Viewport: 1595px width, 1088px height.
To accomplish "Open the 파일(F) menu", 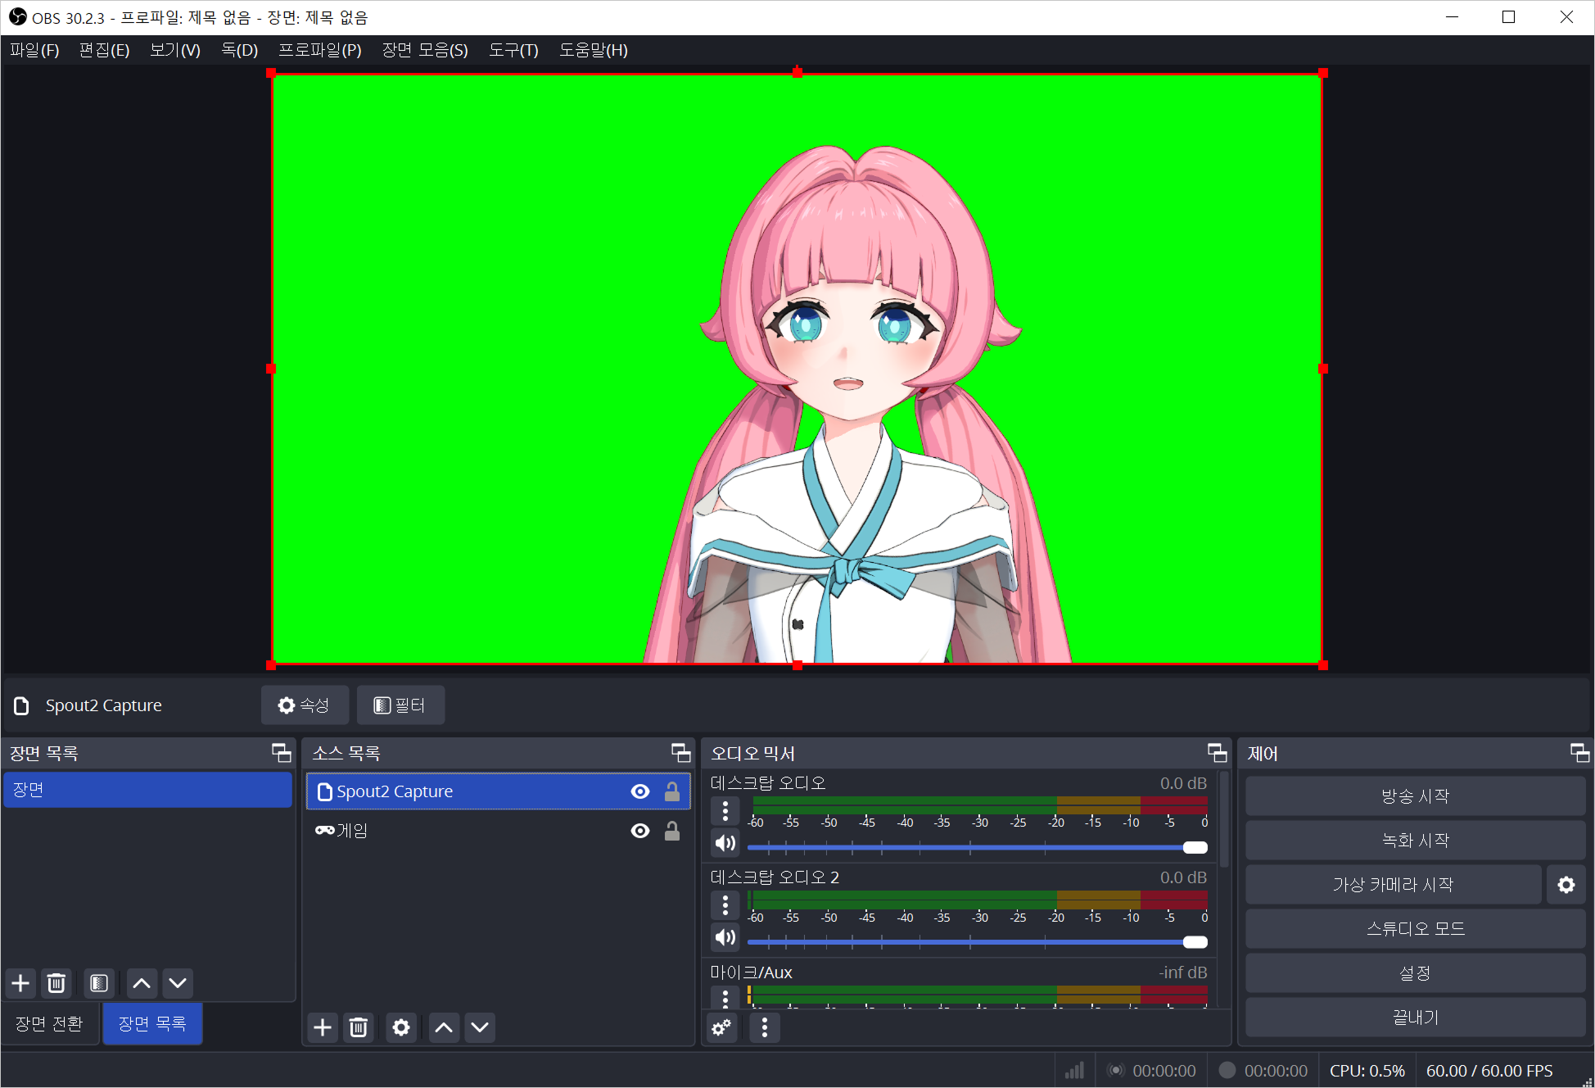I will (x=34, y=50).
